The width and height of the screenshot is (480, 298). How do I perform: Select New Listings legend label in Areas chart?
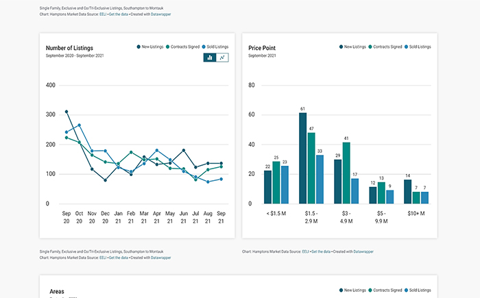click(x=355, y=290)
